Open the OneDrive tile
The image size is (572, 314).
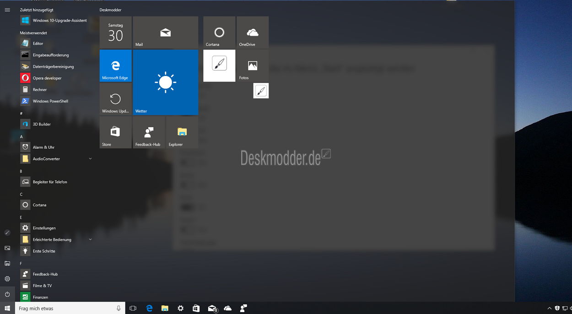(x=253, y=32)
